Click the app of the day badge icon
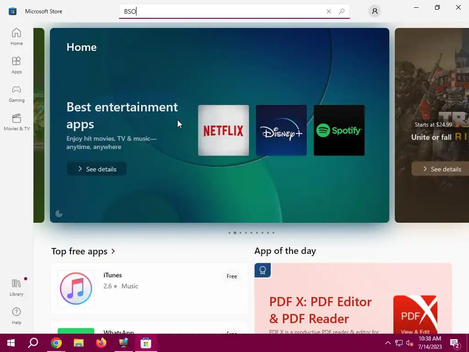The height and width of the screenshot is (352, 469). click(x=262, y=270)
